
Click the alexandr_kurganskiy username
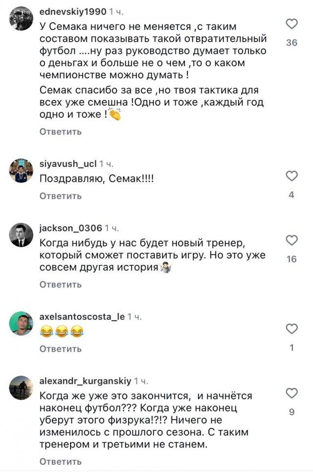point(85,381)
